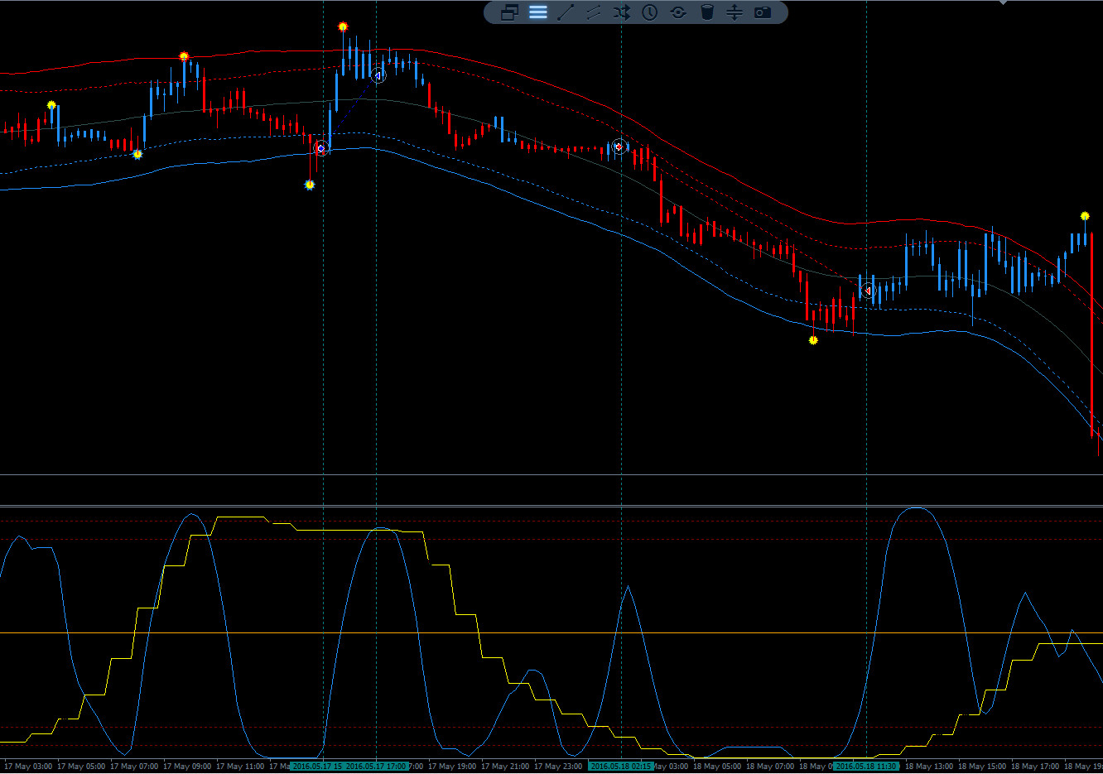Select the 2016.05.18 02:15 time label
This screenshot has width=1103, height=774.
click(621, 767)
